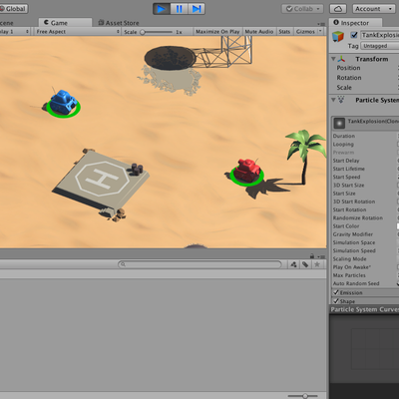Toggle the Shape module checkbox
The width and height of the screenshot is (399, 399).
(336, 301)
